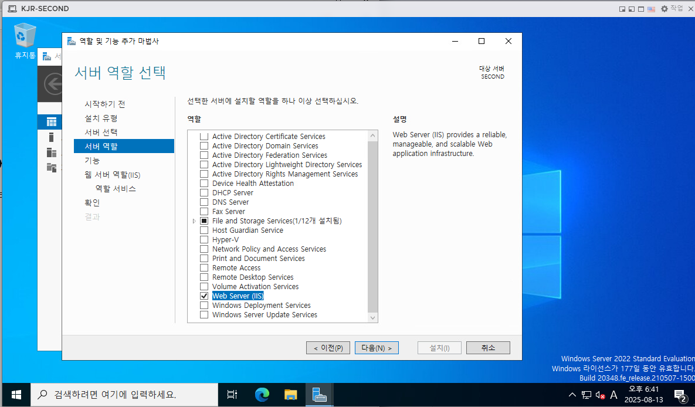Click the taskbar search box

tap(124, 394)
